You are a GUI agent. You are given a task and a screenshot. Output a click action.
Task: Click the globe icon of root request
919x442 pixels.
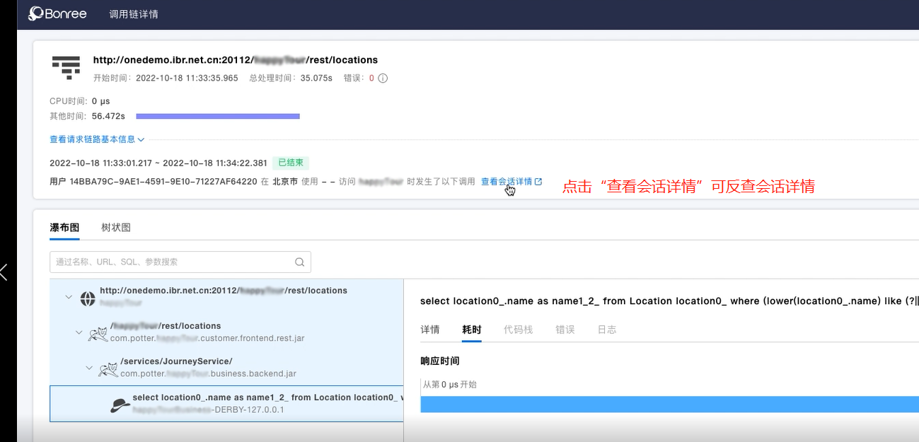[88, 298]
